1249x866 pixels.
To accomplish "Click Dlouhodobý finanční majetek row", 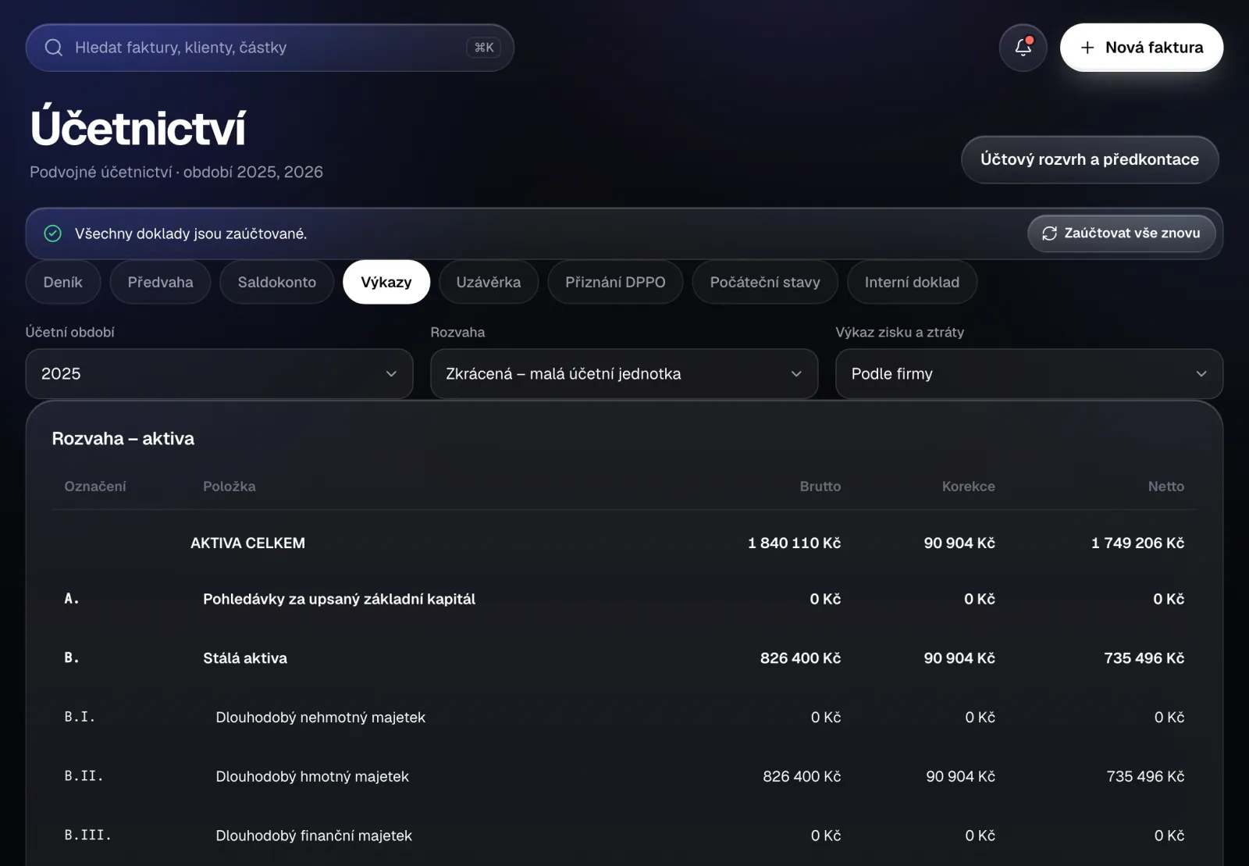I will point(624,836).
